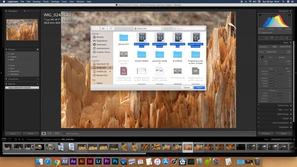Click the Paste button
Image resolution: width=297 pixels, height=167 pixels.
point(31,134)
